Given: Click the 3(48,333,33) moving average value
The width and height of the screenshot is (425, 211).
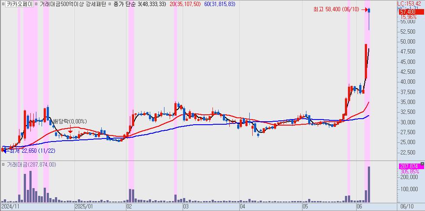Looking at the screenshot, I should pyautogui.click(x=151, y=4).
